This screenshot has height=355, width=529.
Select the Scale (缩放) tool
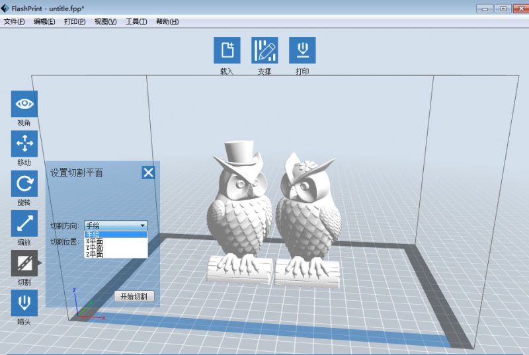[x=24, y=223]
